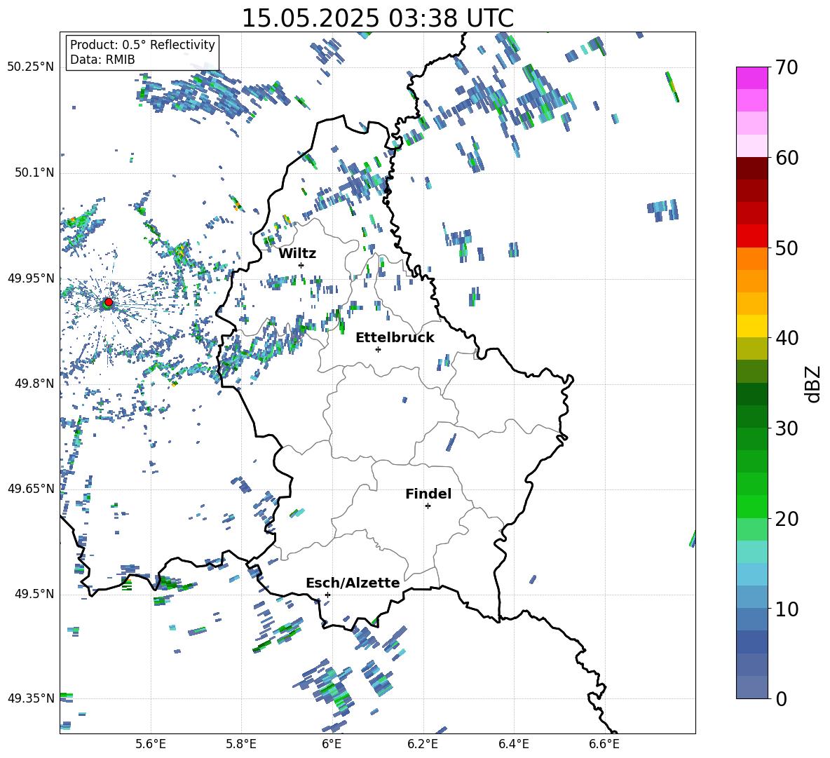830x758 pixels.
Task: Click the Esch/Alzette station cross marker
Action: 327,595
